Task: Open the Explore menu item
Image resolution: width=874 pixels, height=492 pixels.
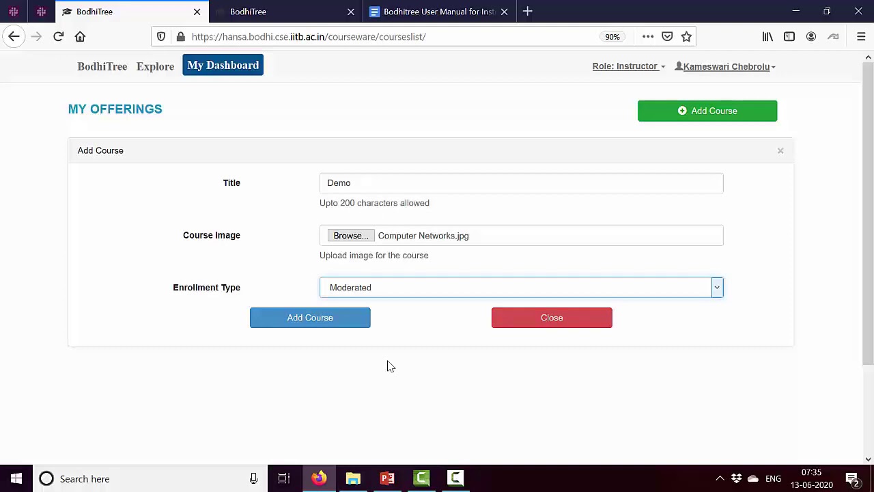Action: pyautogui.click(x=155, y=66)
